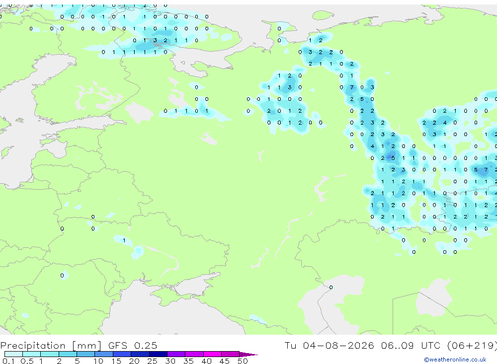Click the legend scale label '50'
This screenshot has height=364, width=497.
(x=243, y=361)
